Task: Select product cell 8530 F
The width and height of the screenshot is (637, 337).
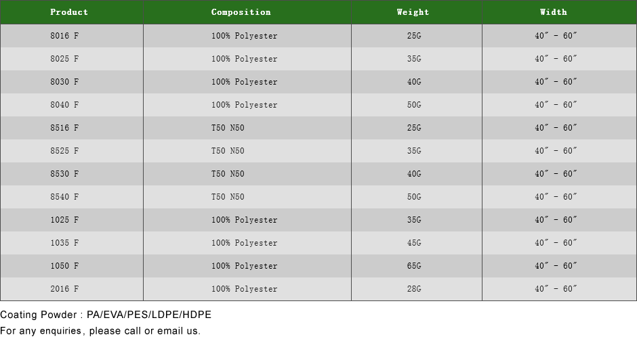Action: 64,174
